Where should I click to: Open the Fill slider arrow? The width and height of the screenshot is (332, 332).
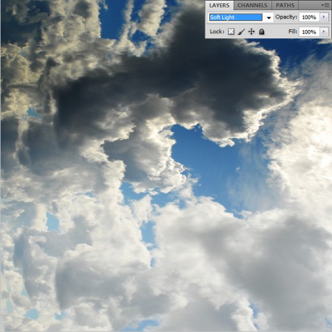click(x=324, y=32)
